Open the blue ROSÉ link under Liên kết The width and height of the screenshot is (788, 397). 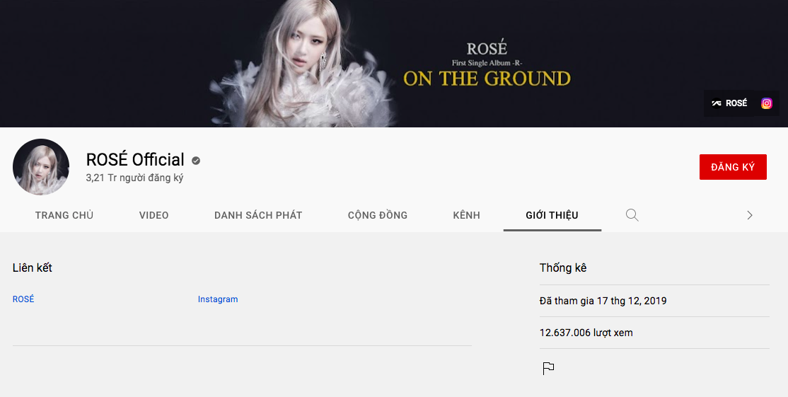[x=23, y=299]
